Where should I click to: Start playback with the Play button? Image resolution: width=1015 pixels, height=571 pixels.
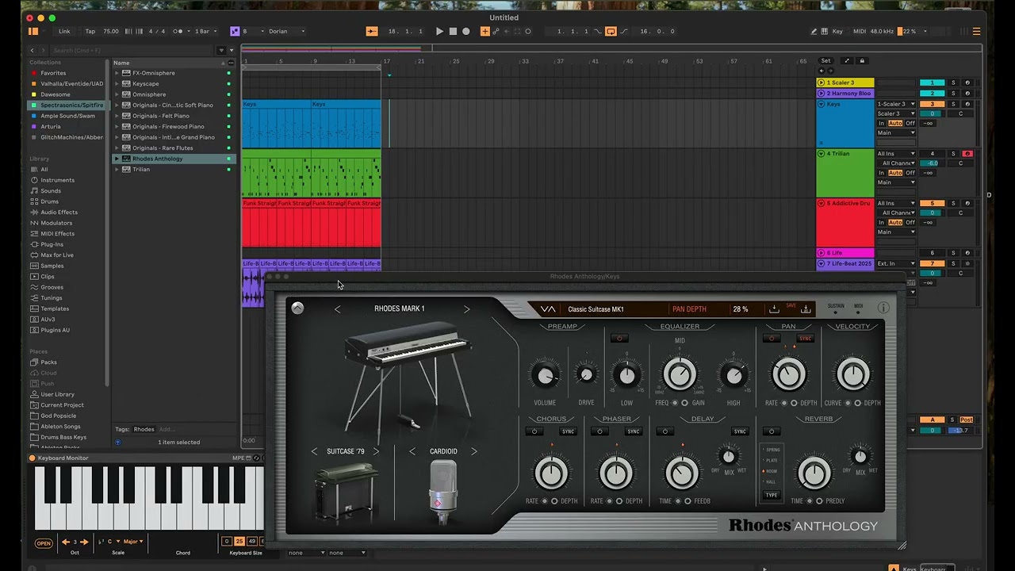point(440,31)
